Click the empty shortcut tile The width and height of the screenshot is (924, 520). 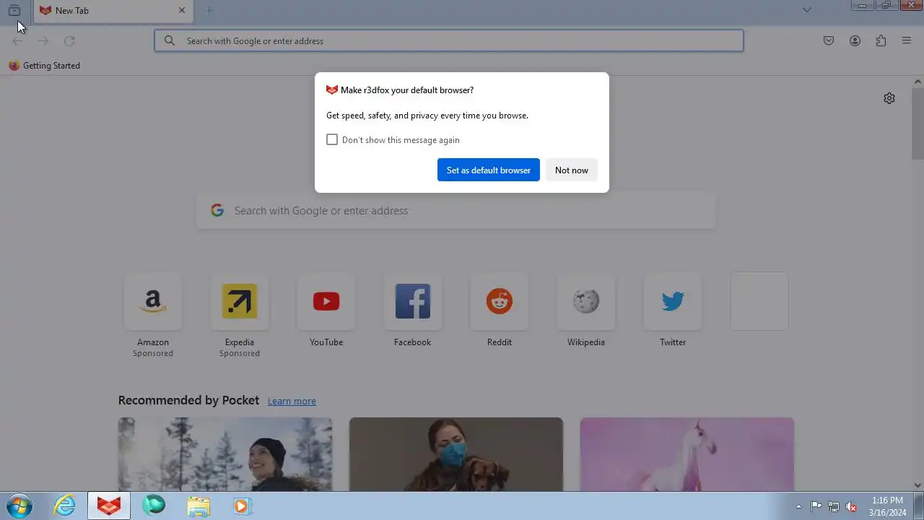tap(759, 301)
